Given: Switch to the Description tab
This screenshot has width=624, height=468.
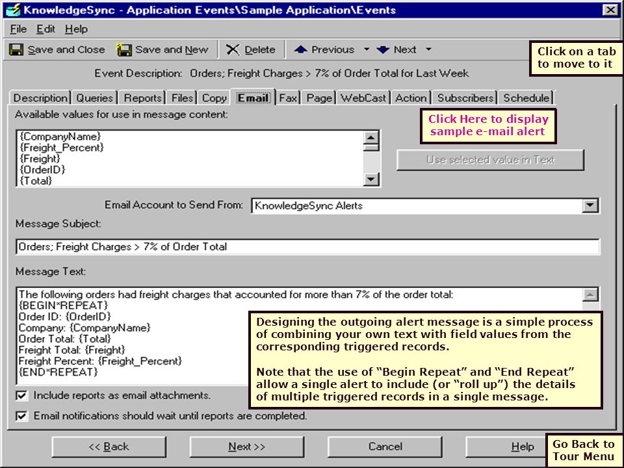Looking at the screenshot, I should (40, 98).
